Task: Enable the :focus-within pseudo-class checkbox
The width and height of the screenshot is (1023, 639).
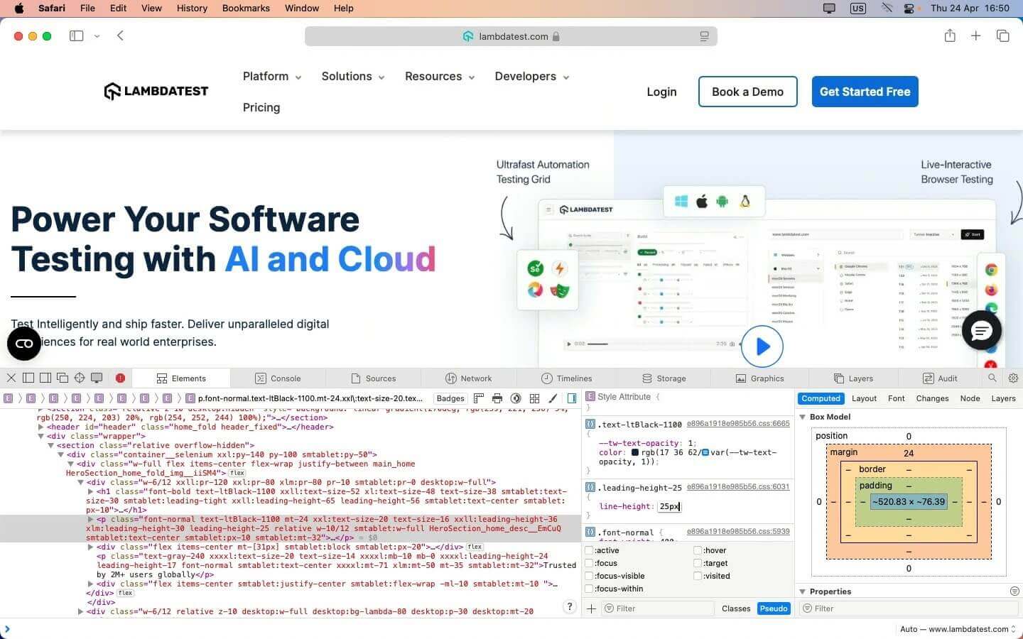Action: pyautogui.click(x=589, y=589)
